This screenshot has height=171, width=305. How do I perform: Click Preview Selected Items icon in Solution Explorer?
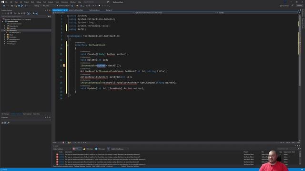point(36,13)
